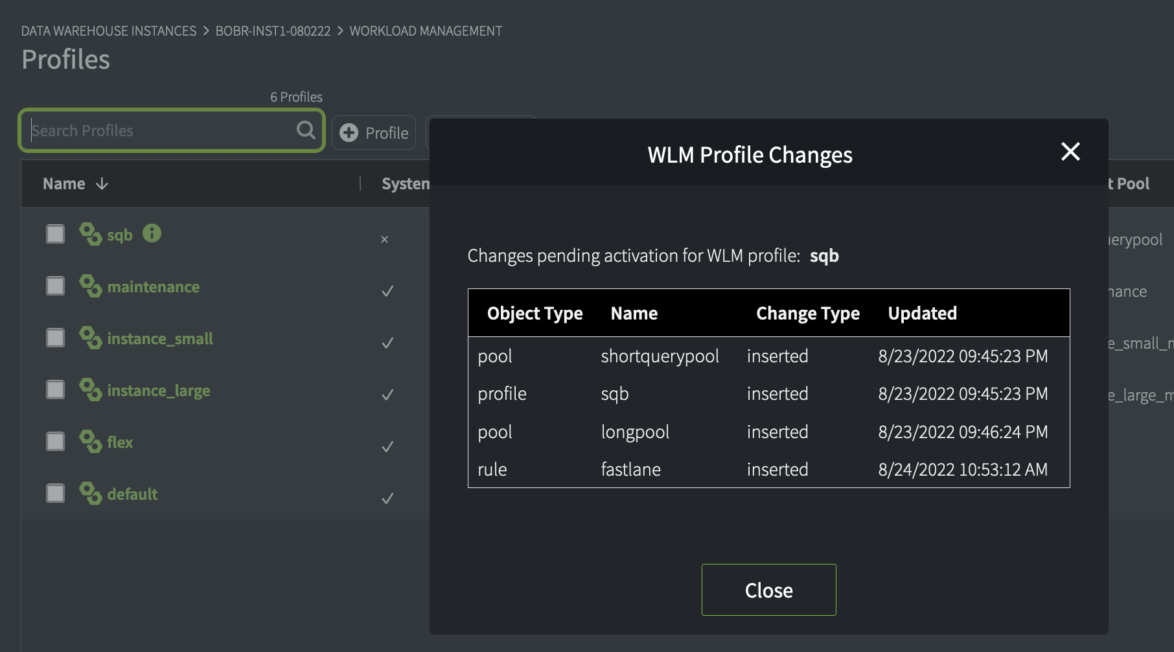Focus the Search Profiles input field
1174x652 pixels.
(x=162, y=131)
